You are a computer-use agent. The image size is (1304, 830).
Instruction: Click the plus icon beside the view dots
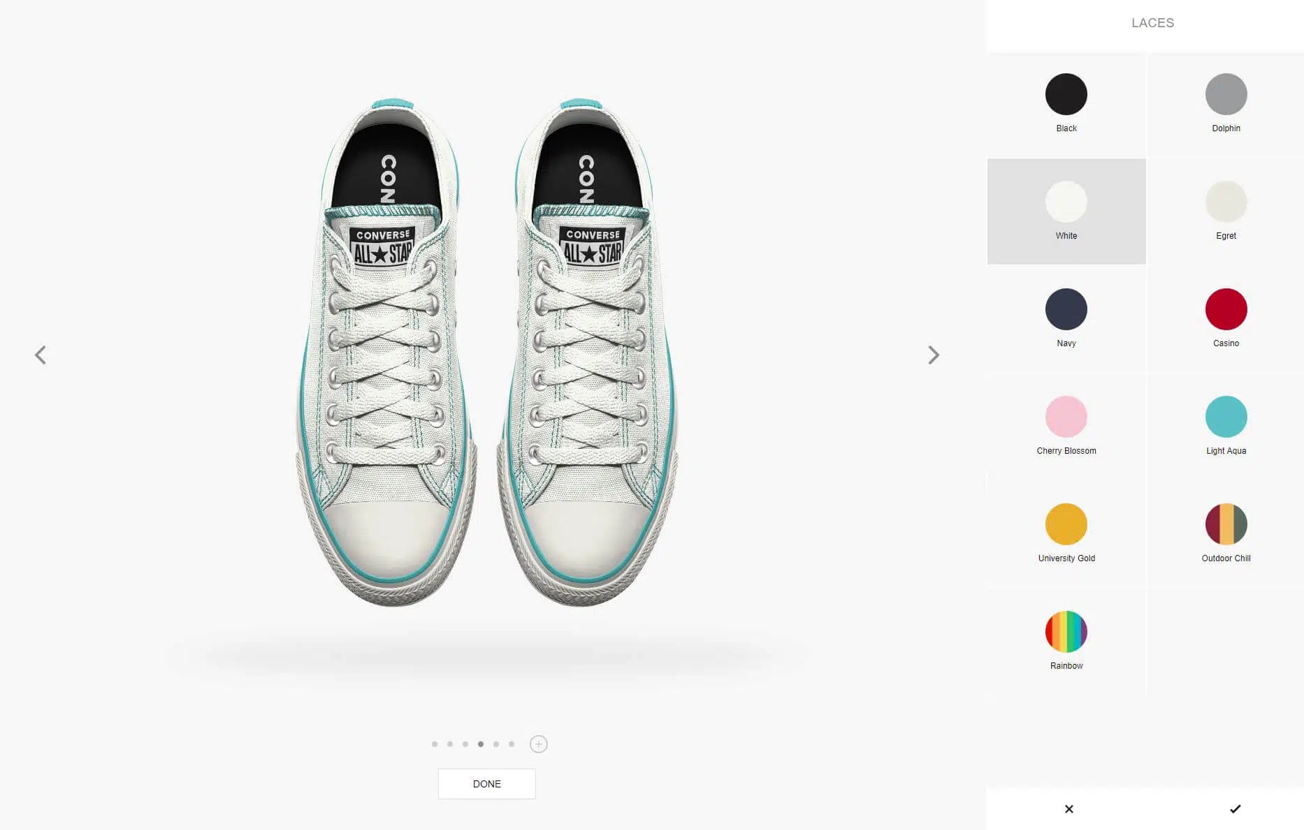click(x=539, y=744)
